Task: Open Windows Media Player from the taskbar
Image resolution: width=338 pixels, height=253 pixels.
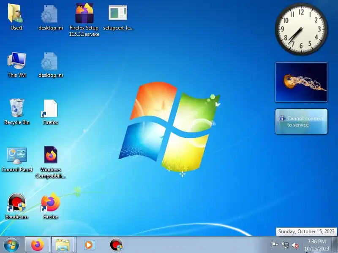Action: pos(89,245)
